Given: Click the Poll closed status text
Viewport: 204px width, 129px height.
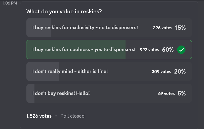Looking at the screenshot, I should pos(72,116).
